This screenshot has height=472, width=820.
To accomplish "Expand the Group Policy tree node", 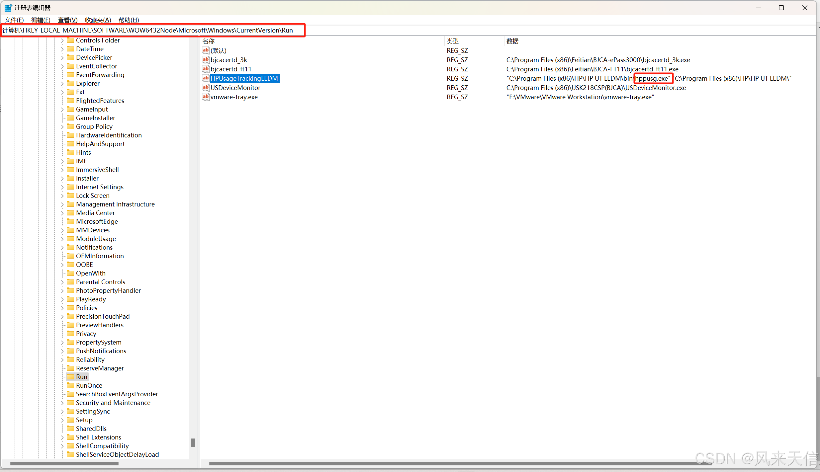I will 62,126.
